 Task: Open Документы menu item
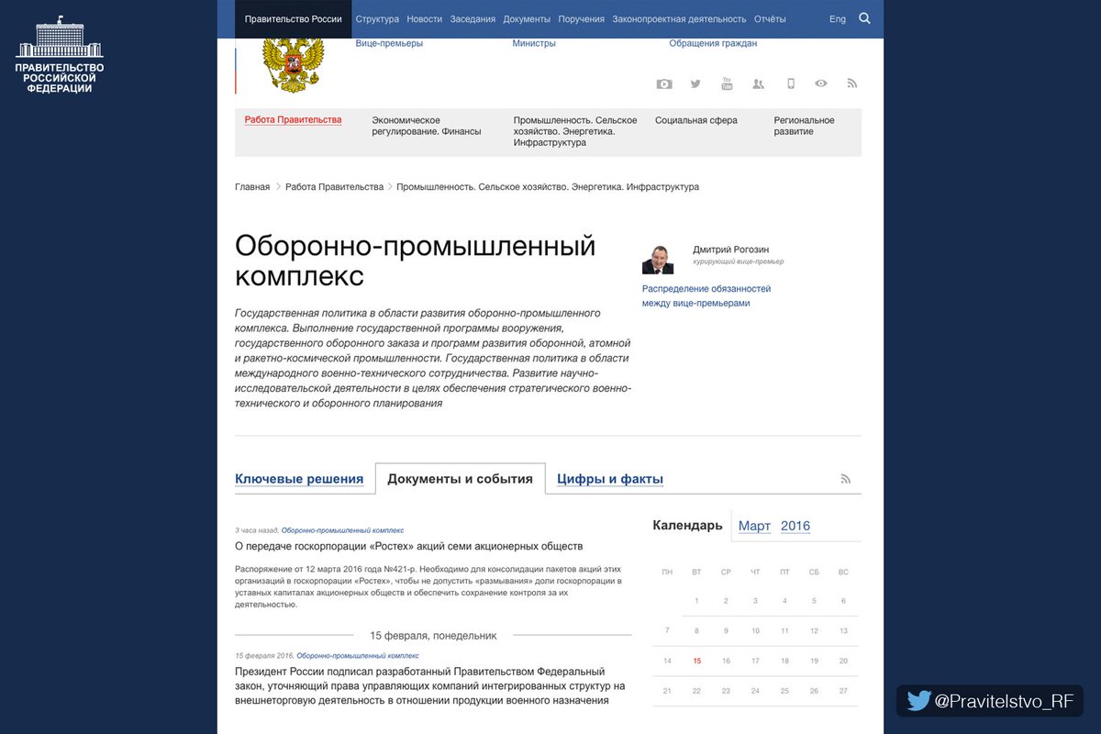[527, 18]
